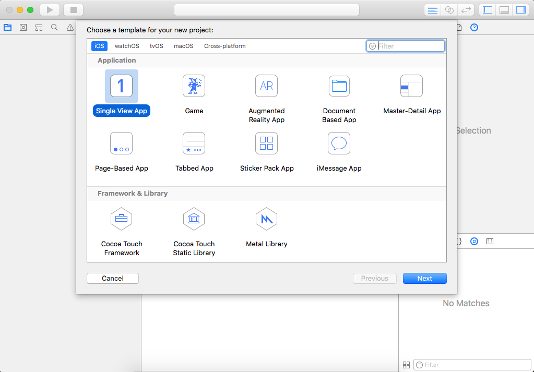Click the Stop button in toolbar
This screenshot has height=372, width=534.
(74, 10)
